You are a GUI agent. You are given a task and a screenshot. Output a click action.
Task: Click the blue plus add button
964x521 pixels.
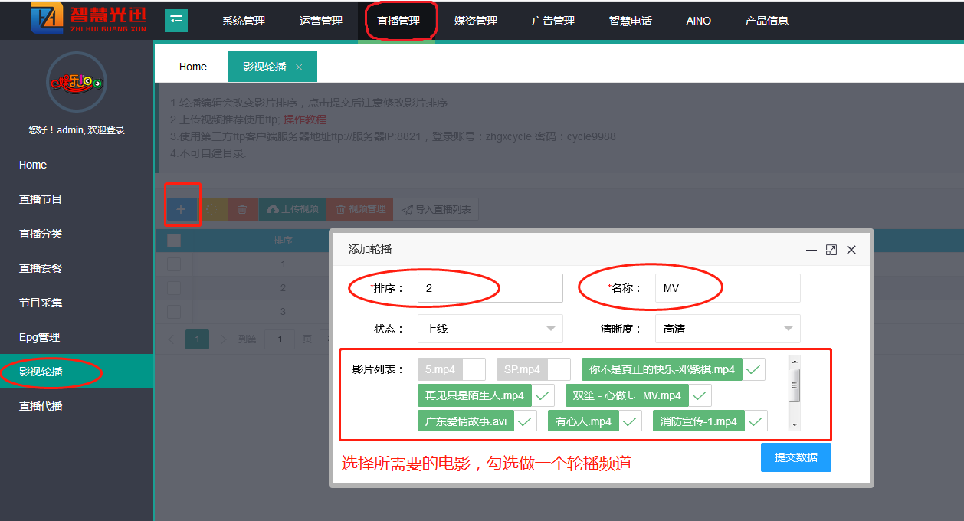point(181,209)
